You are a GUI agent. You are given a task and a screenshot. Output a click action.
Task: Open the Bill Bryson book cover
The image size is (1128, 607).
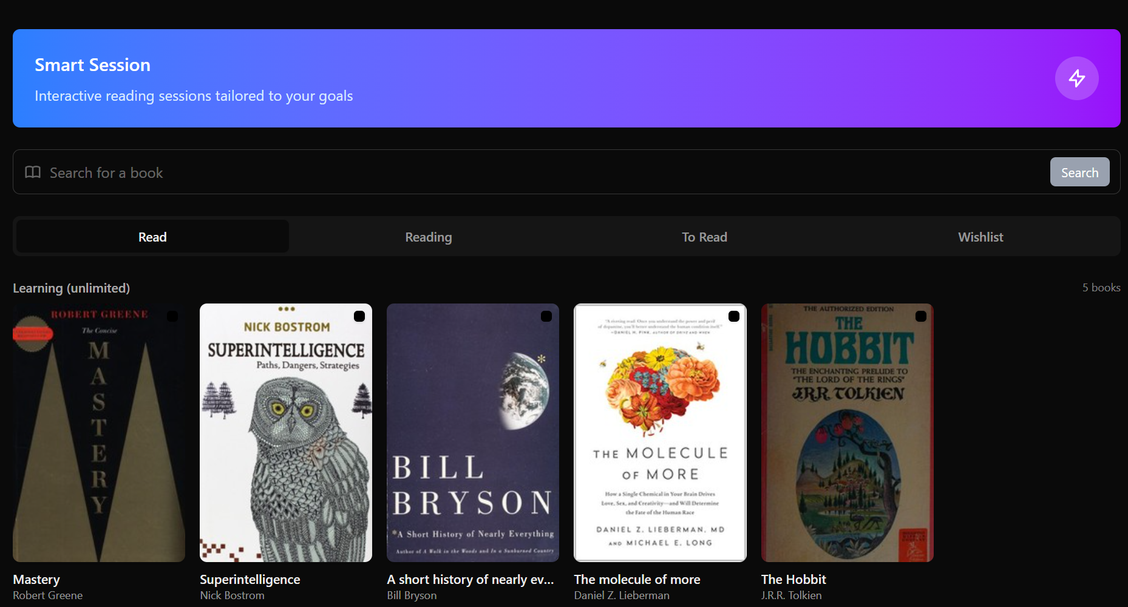(x=473, y=433)
